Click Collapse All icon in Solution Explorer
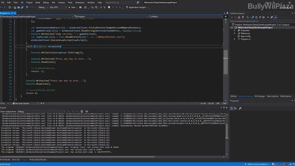 260,17
